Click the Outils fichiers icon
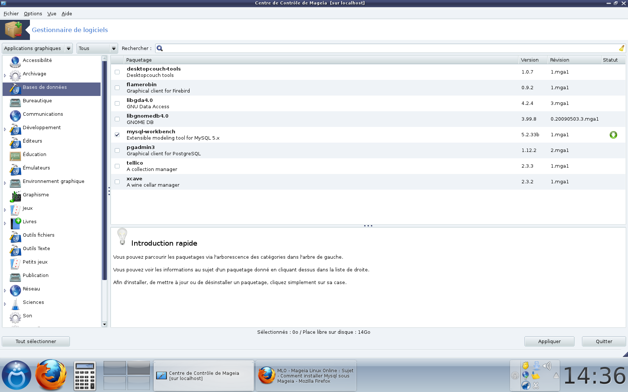This screenshot has height=392, width=628. point(15,237)
